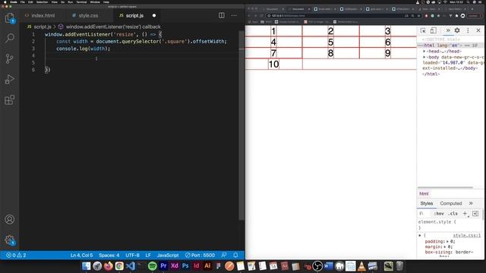Click the Port : 5500 Live Server item

point(200,255)
